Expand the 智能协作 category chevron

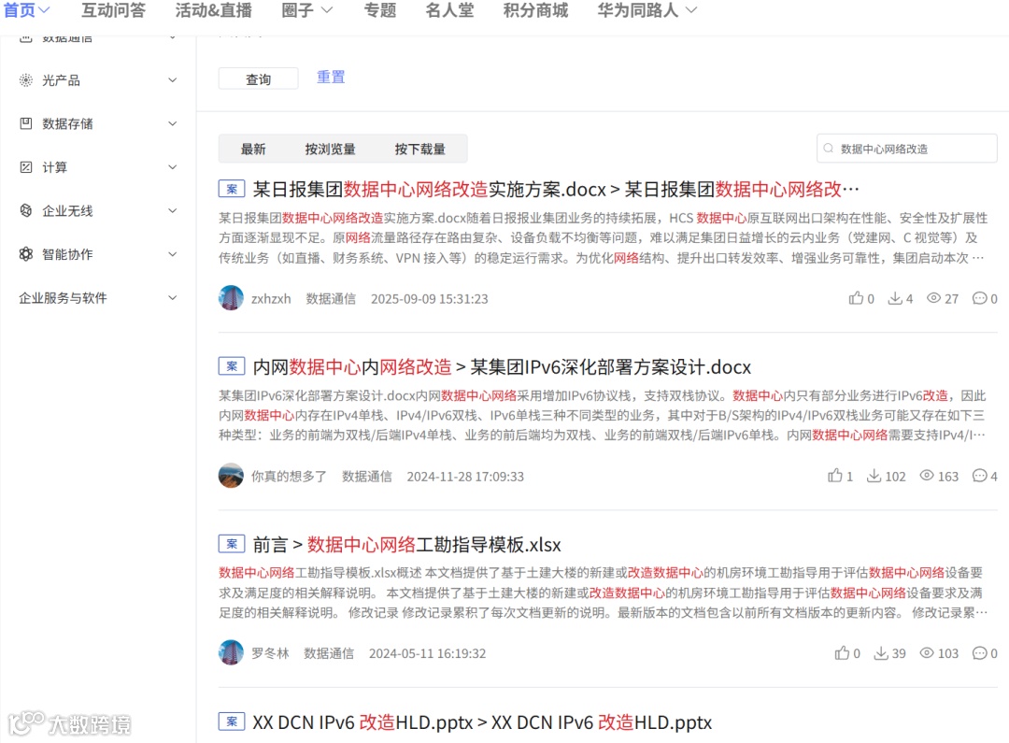[173, 254]
